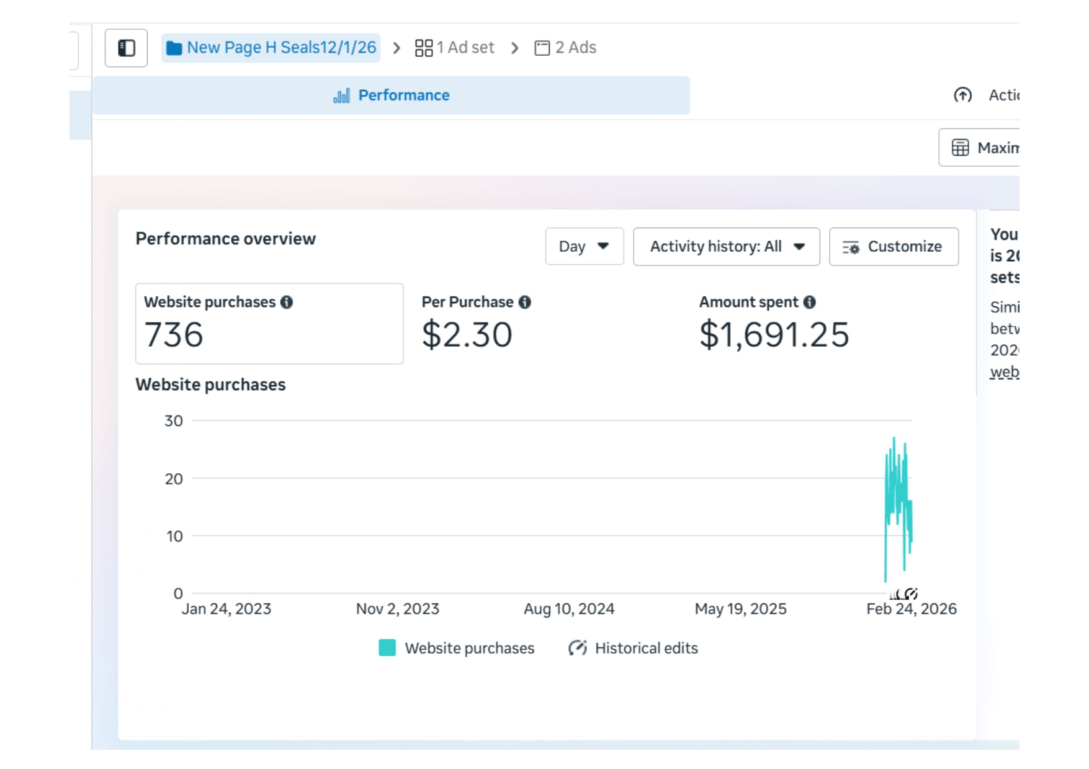
Task: Toggle the Historical edits legend item
Action: tap(633, 648)
